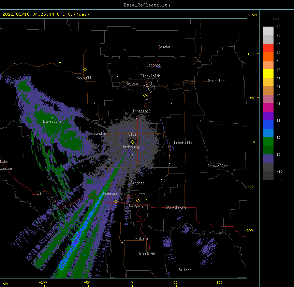
Task: Click the yellow marker inside Calgary
Action: [x=138, y=201]
